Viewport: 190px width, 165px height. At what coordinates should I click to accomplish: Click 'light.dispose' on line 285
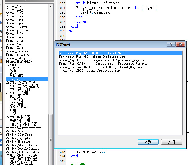[x=95, y=12]
